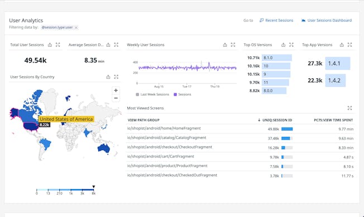
Task: Click the 1.4.1 app version bar
Action: tap(338, 63)
